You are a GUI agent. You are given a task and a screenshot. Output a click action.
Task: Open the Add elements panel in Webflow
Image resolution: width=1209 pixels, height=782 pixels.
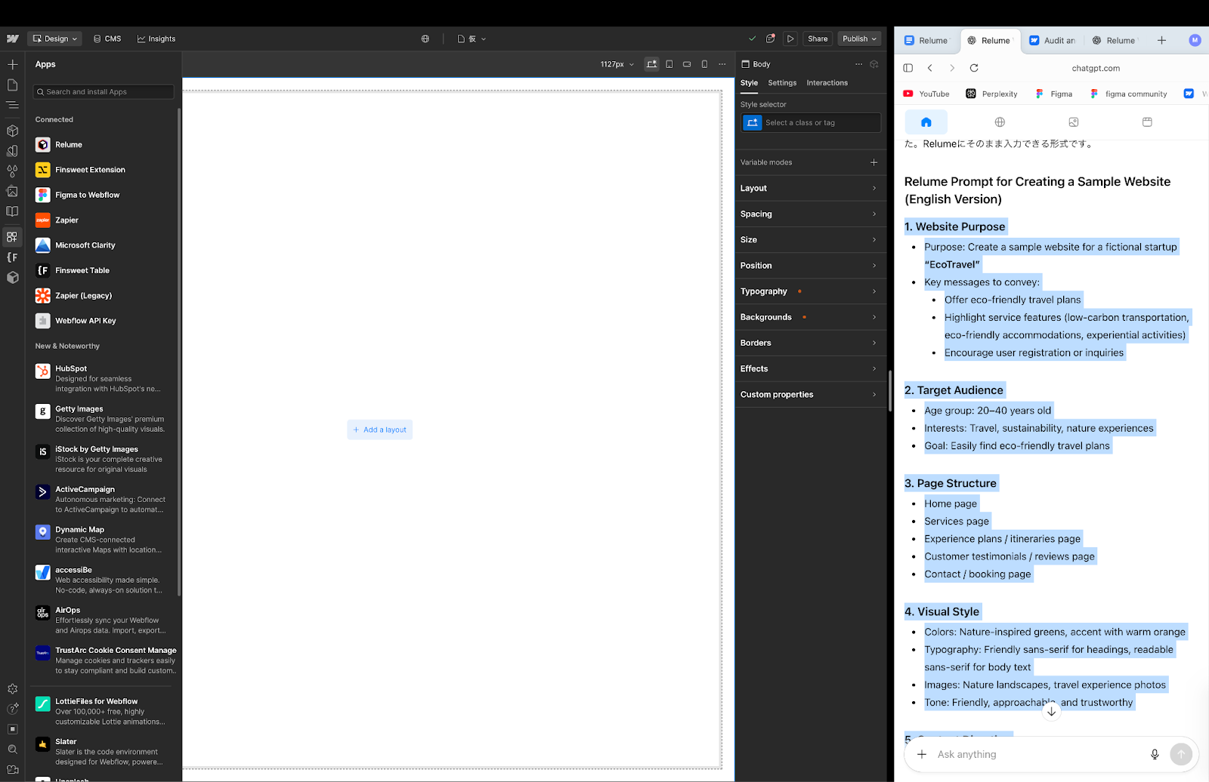[x=12, y=65]
